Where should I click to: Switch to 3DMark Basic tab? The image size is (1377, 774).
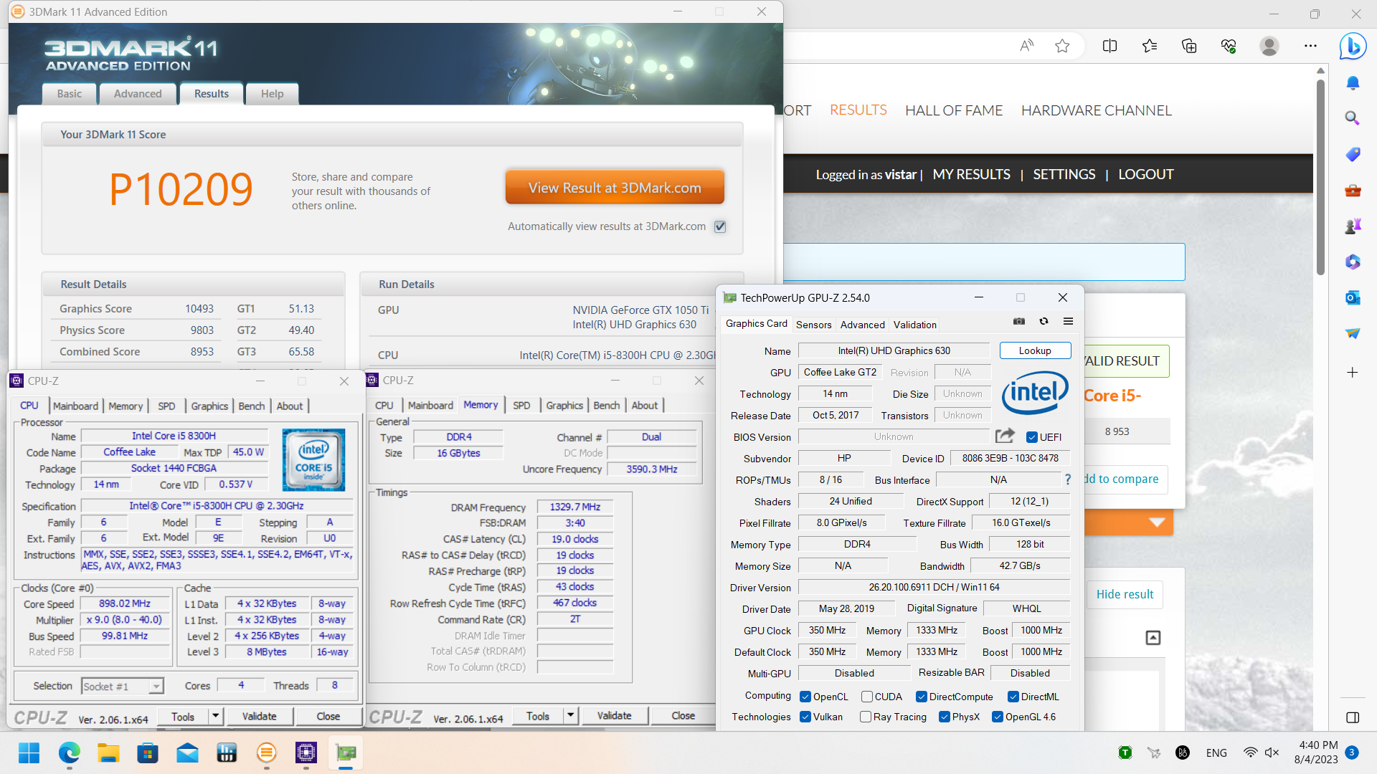pyautogui.click(x=70, y=94)
